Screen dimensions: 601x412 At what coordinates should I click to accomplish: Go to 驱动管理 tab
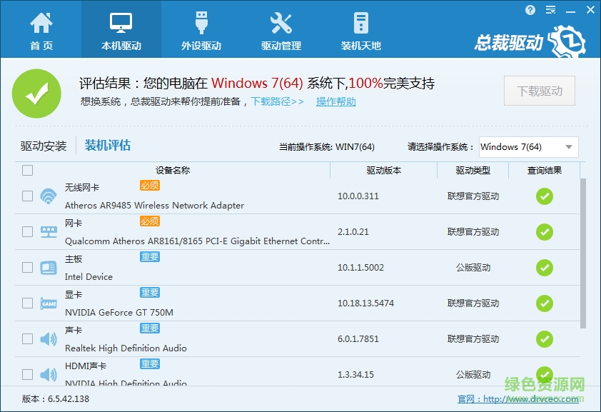point(281,31)
